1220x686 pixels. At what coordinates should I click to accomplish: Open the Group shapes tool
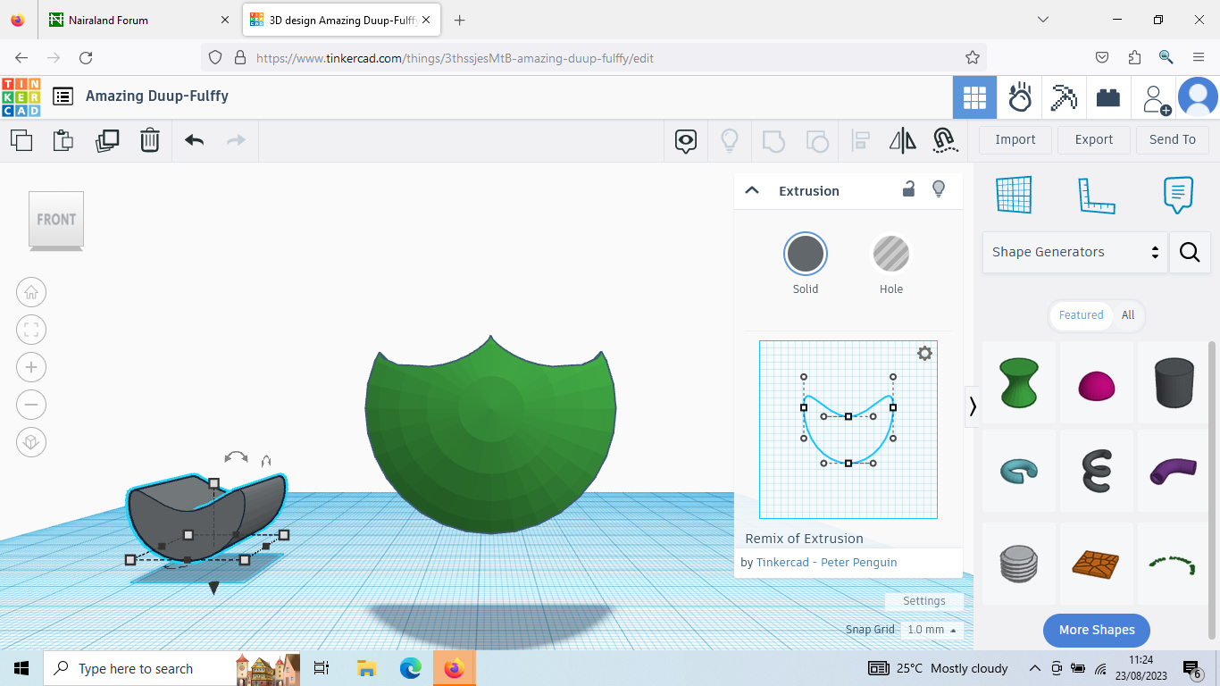pos(773,140)
